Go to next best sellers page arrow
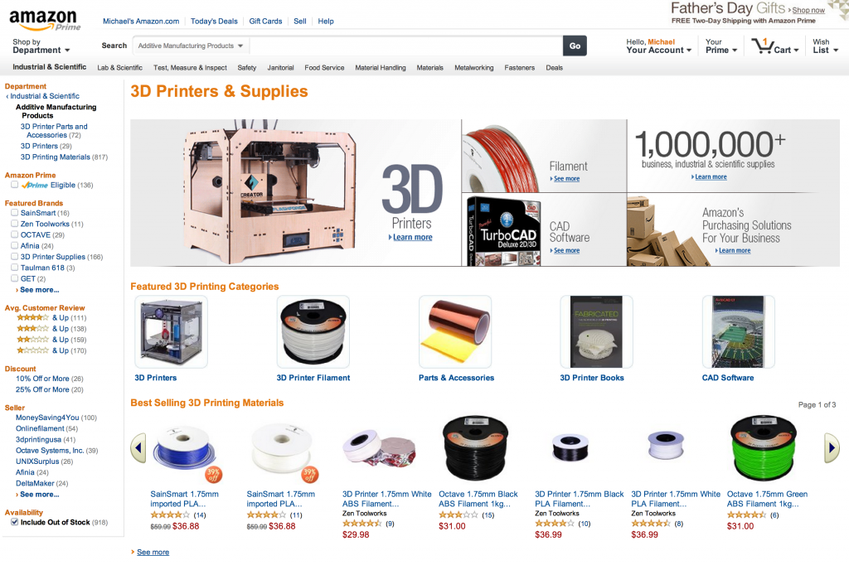This screenshot has height=565, width=849. coord(832,447)
